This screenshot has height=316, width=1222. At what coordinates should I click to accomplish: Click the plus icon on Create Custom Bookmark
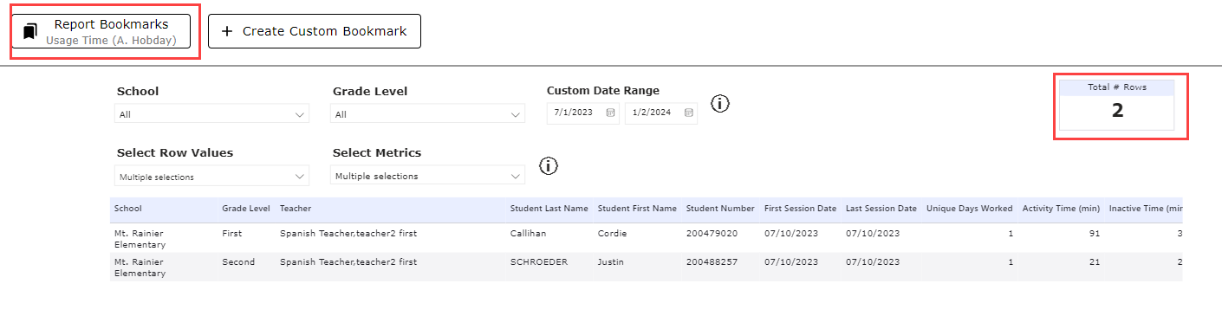(x=227, y=31)
